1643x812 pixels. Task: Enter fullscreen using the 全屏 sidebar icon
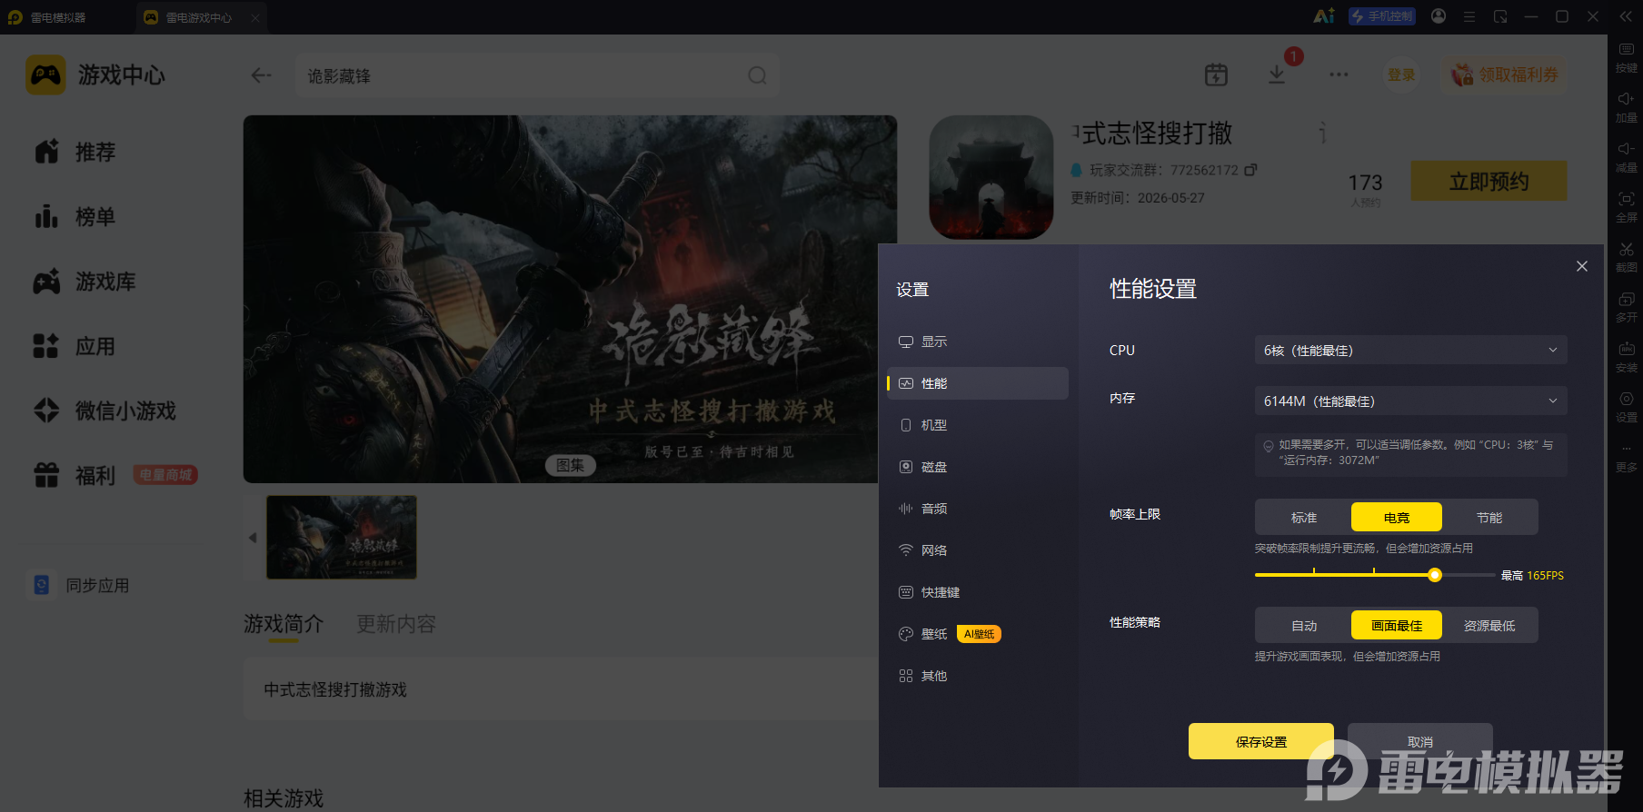point(1626,206)
